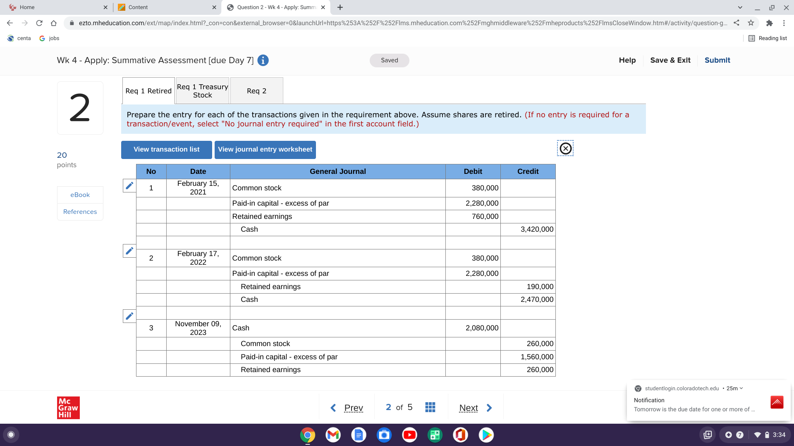Select the Cash debit 2,080,000 cell
The height and width of the screenshot is (446, 794).
click(473, 328)
